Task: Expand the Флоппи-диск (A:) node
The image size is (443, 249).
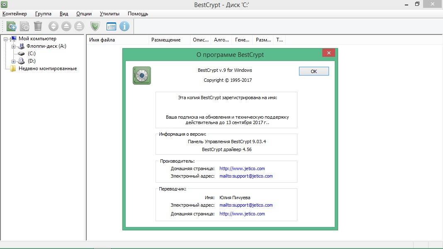Action: [13, 46]
